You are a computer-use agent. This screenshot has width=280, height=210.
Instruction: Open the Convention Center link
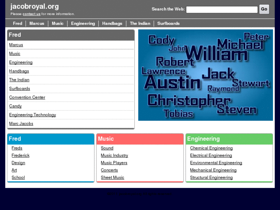tap(27, 97)
